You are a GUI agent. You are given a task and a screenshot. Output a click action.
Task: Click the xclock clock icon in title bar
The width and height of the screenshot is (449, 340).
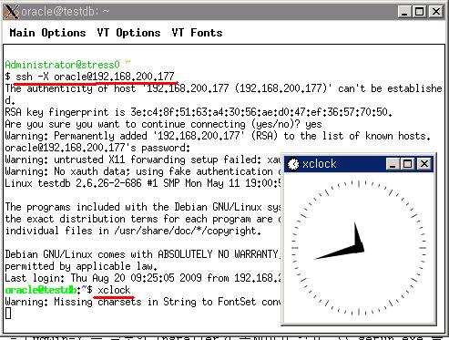click(293, 164)
